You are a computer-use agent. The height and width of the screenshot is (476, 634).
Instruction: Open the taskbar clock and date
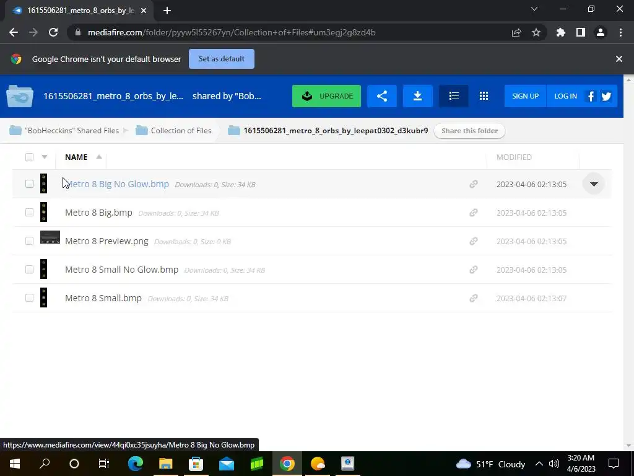(581, 464)
